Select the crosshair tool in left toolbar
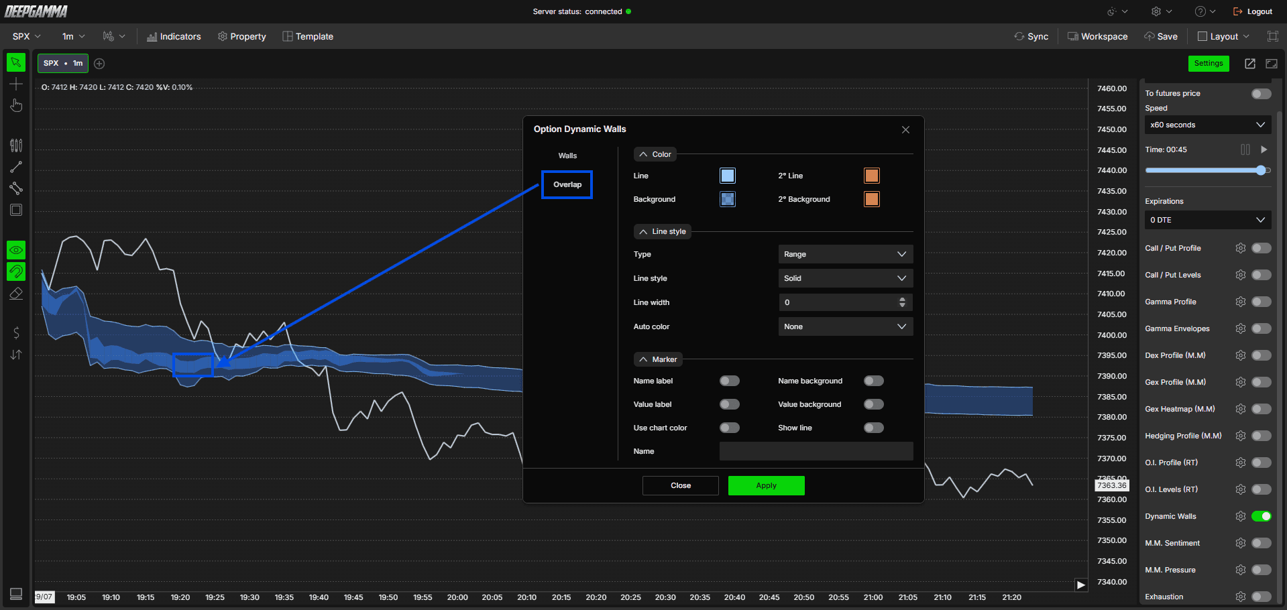 tap(16, 84)
